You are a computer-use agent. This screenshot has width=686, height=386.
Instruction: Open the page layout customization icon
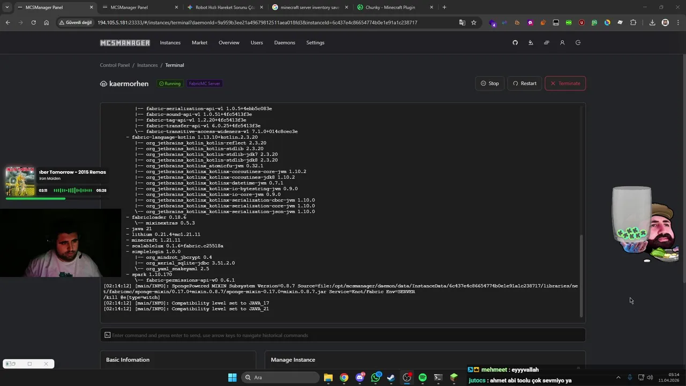pyautogui.click(x=546, y=43)
